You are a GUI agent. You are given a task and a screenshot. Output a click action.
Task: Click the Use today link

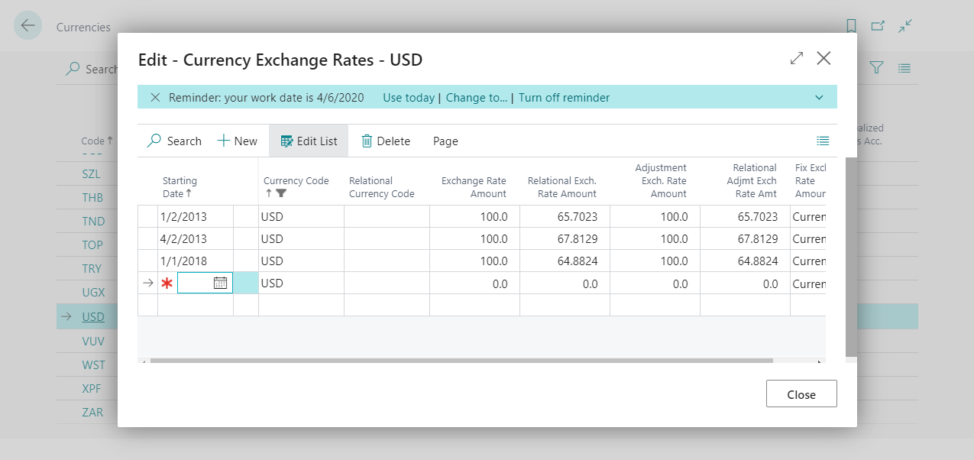407,97
